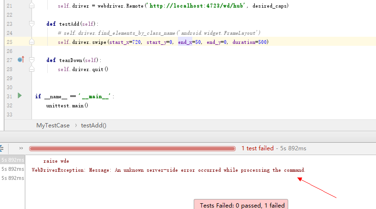
Task: Collapse the tearDown function fold marker
Action: [x=31, y=60]
